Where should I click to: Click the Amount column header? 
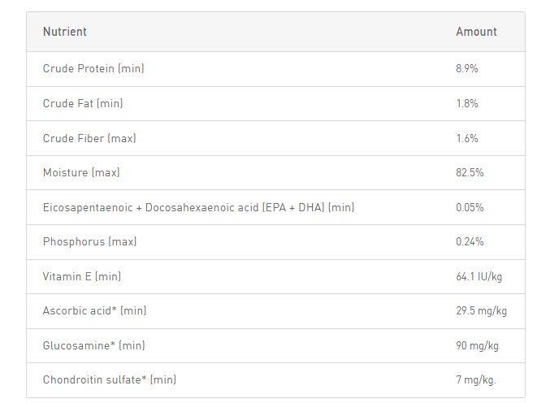(476, 32)
